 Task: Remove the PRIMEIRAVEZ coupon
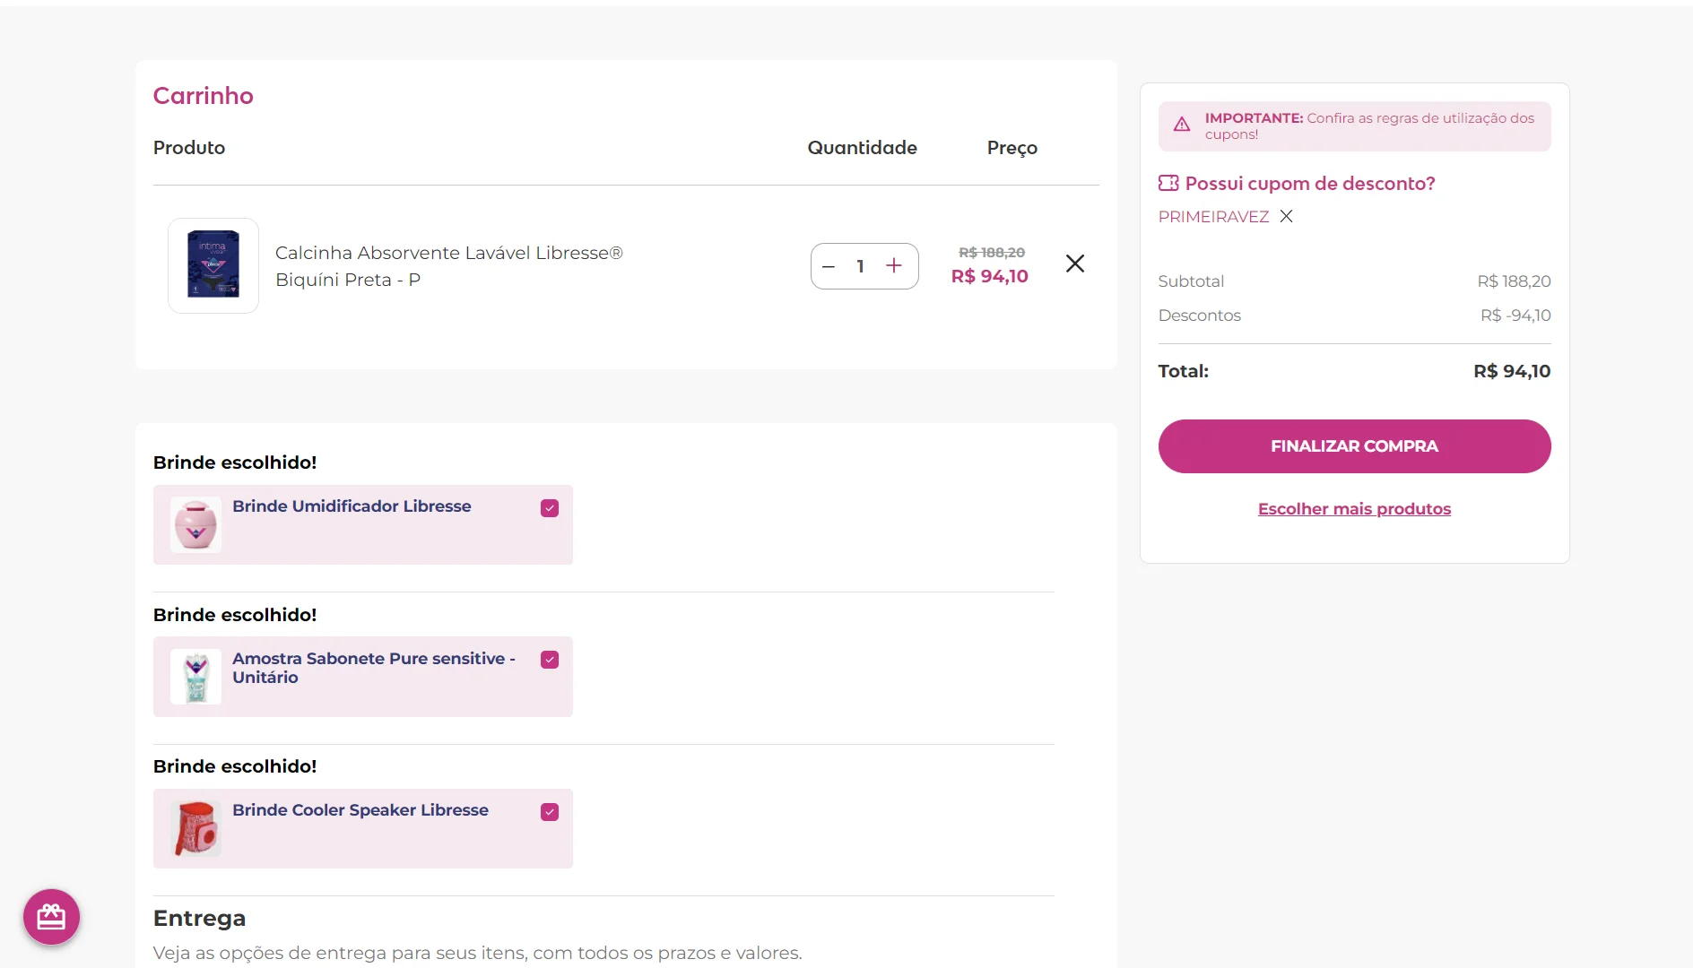coord(1286,216)
